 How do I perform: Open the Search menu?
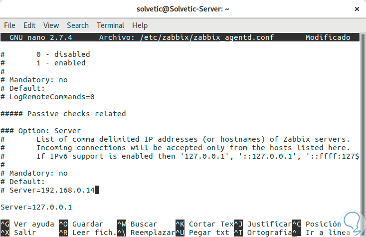click(78, 25)
